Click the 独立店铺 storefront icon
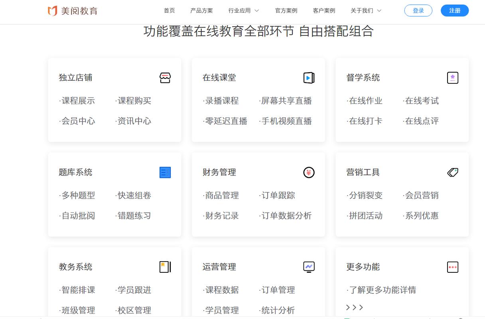The image size is (485, 319). 165,78
